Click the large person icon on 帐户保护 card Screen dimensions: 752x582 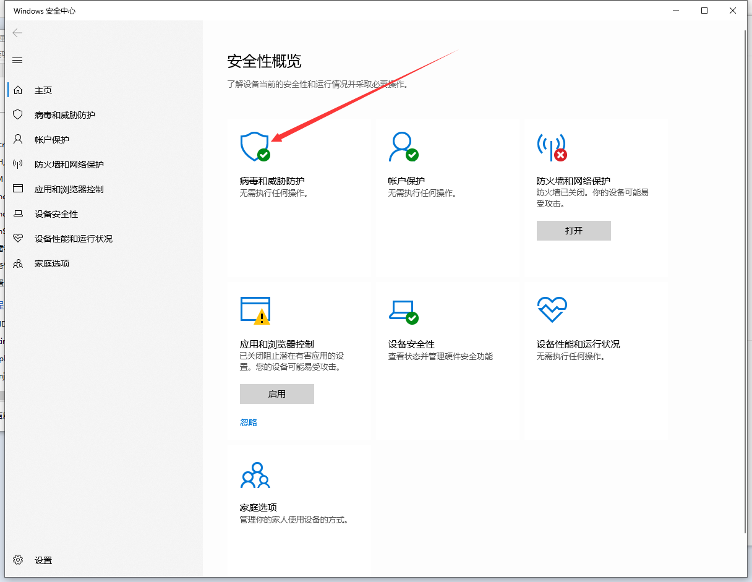403,147
